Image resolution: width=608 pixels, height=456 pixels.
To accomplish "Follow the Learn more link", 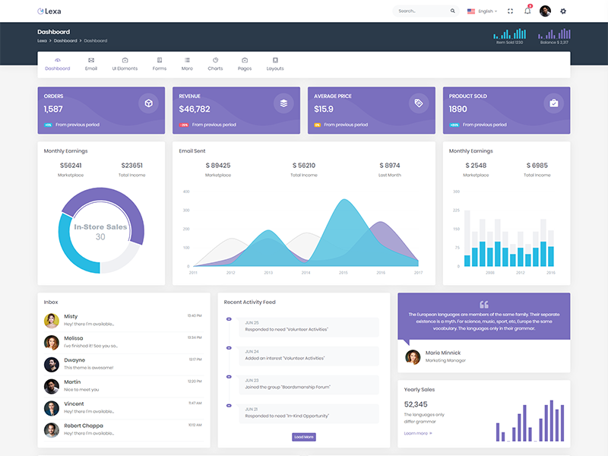I will tap(418, 433).
